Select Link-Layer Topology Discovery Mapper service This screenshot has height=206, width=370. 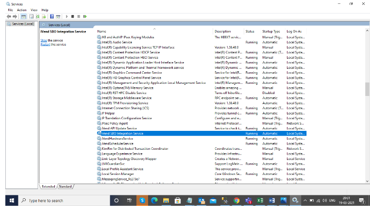(x=202, y=159)
